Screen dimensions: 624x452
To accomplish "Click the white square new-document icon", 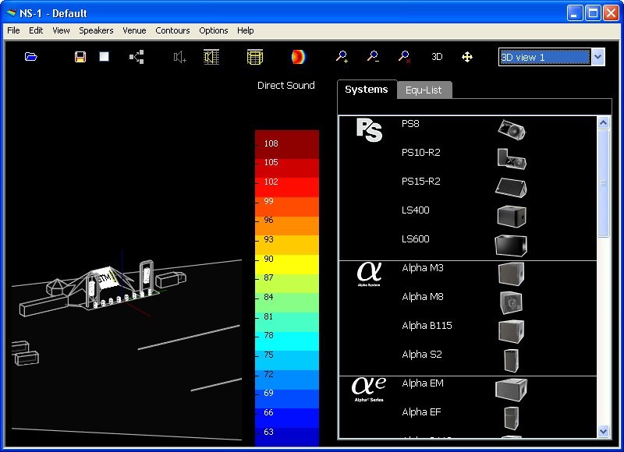I will (x=105, y=56).
